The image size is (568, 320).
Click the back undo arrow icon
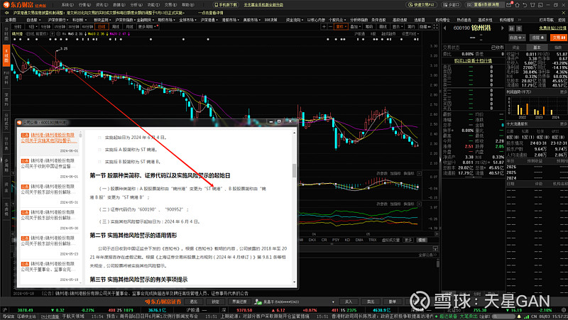(525, 5)
